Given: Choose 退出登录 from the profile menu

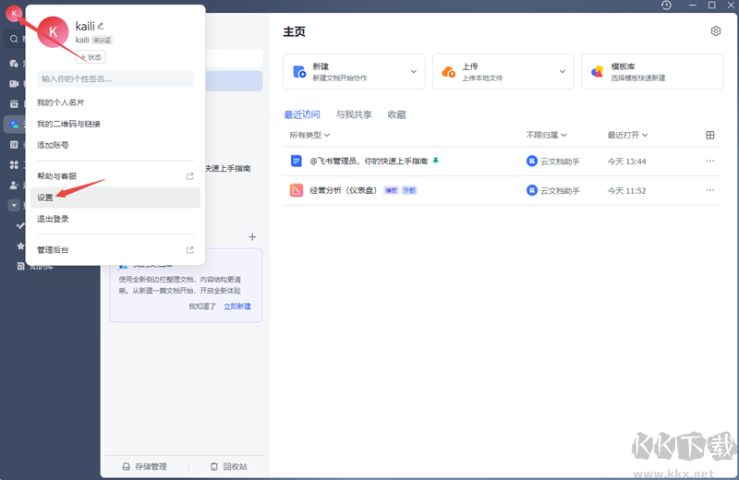Looking at the screenshot, I should [53, 219].
